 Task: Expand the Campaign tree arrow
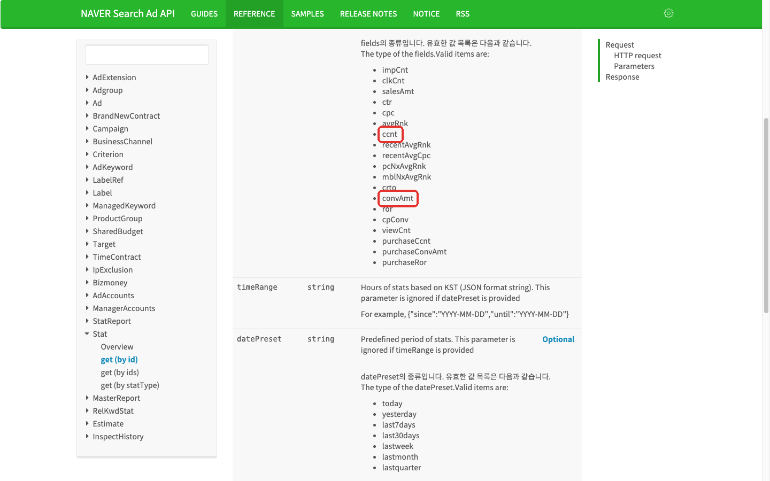point(87,128)
